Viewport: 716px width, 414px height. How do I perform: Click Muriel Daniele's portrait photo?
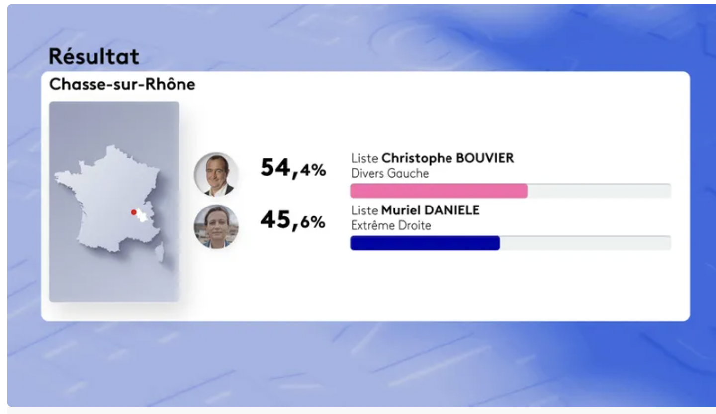coord(216,226)
